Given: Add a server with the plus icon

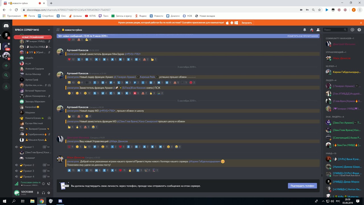Looking at the screenshot, I should (6, 65).
